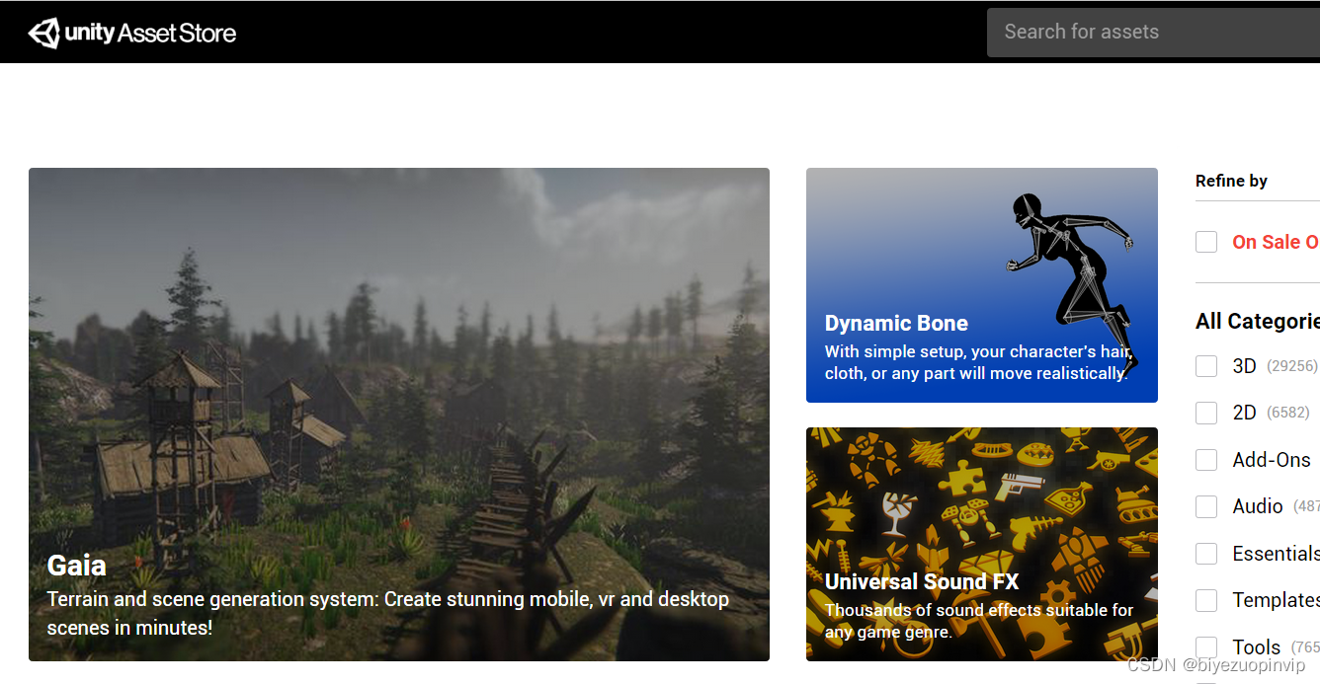Tick the Add-Ons category checkbox
The height and width of the screenshot is (684, 1320).
(x=1206, y=460)
